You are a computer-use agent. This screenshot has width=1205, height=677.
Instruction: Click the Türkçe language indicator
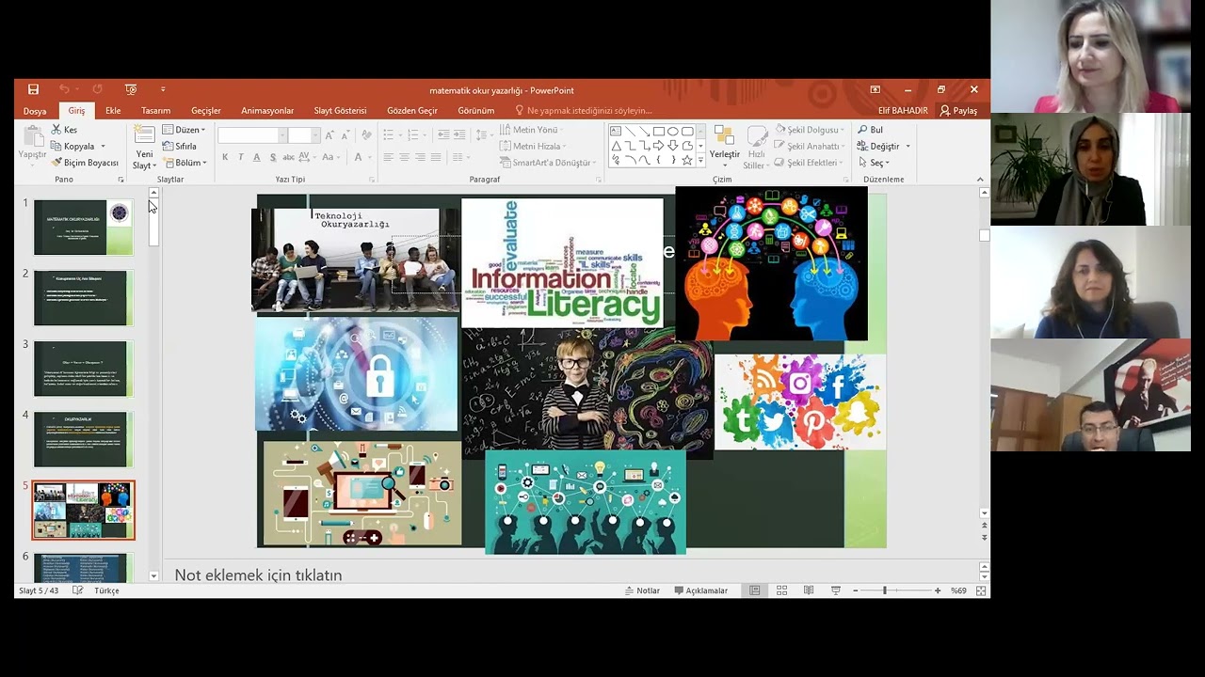(x=106, y=590)
